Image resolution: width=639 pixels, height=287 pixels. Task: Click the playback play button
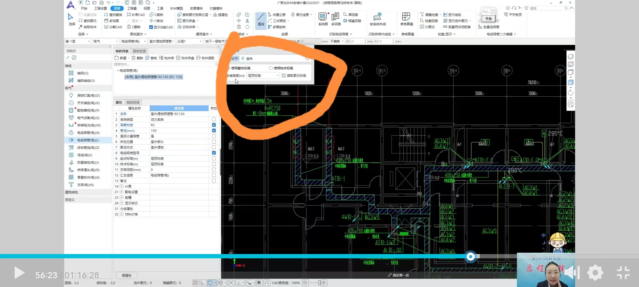tap(19, 272)
